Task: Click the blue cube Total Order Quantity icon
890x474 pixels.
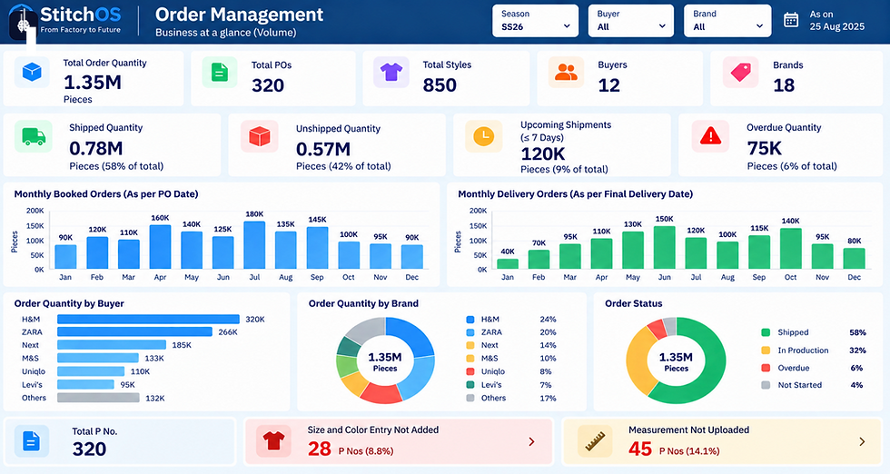Action: tap(32, 72)
